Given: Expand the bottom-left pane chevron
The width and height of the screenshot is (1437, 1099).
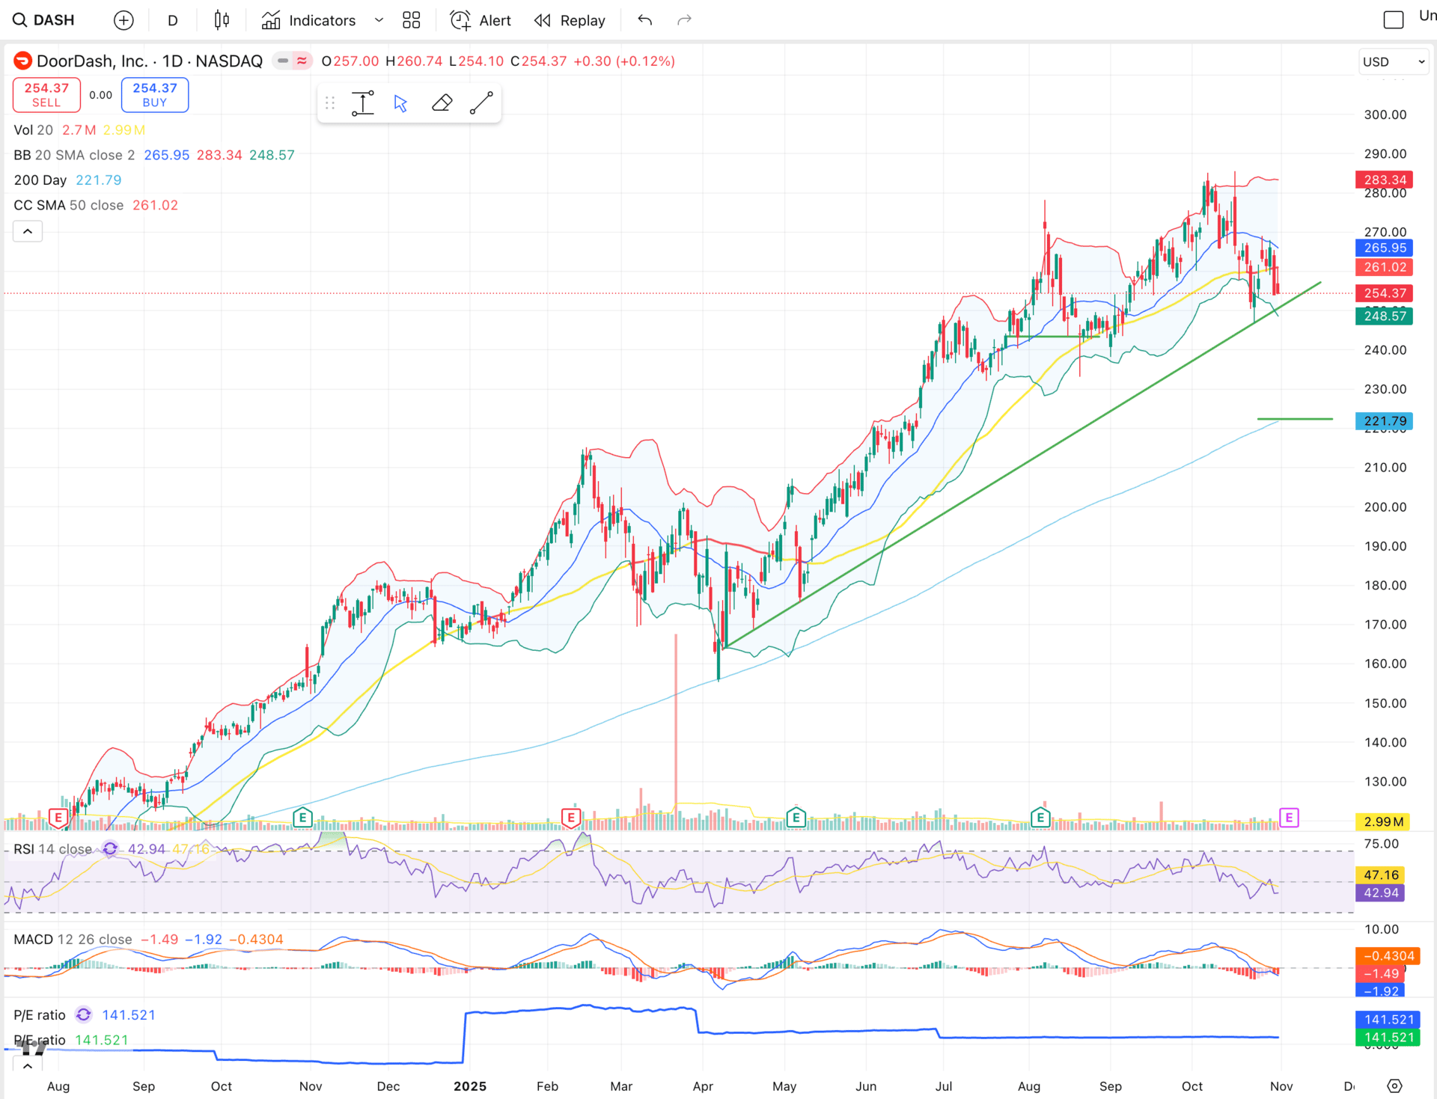Looking at the screenshot, I should coord(28,1066).
